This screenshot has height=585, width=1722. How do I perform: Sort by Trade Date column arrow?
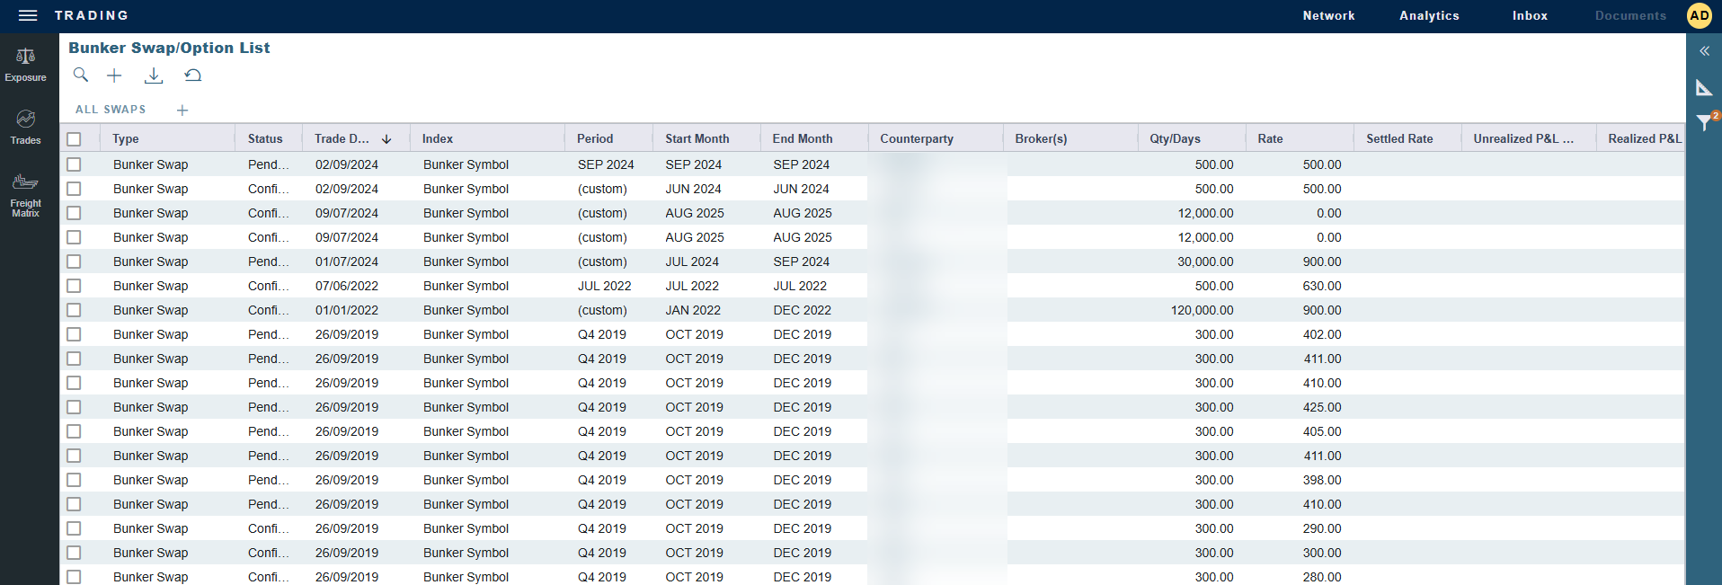386,139
